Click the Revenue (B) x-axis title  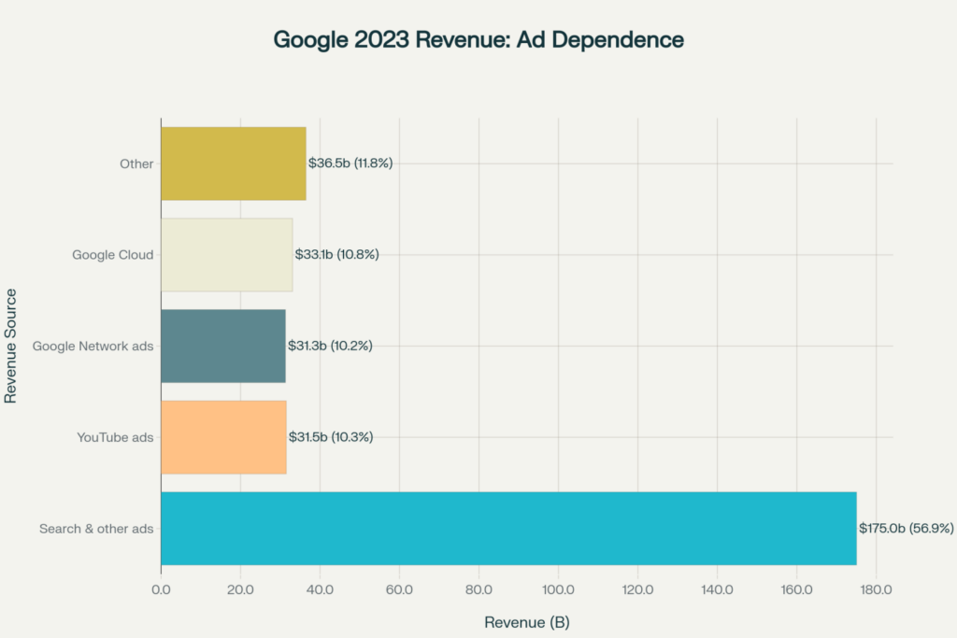[526, 622]
